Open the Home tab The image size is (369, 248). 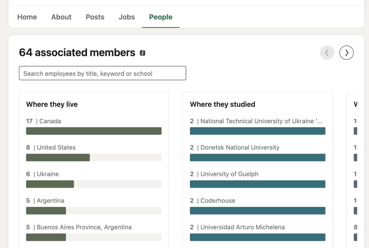point(27,17)
